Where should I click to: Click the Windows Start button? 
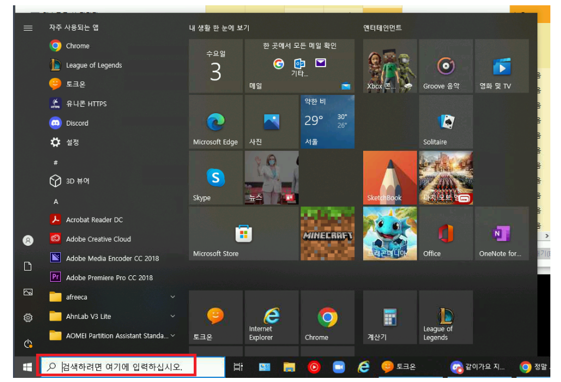27,367
